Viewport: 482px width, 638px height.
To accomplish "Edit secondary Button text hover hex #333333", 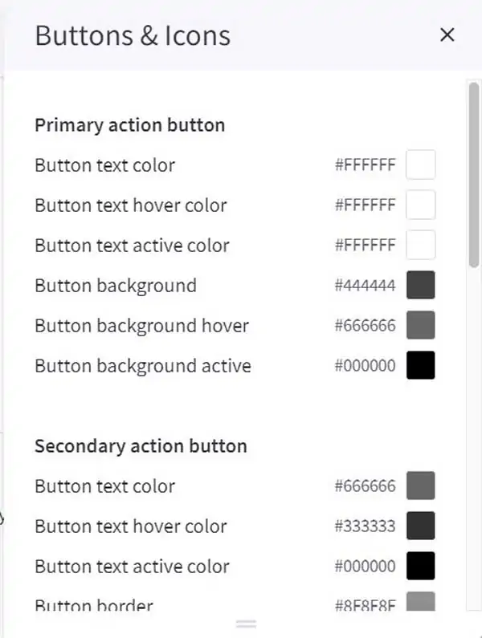I will pyautogui.click(x=365, y=526).
